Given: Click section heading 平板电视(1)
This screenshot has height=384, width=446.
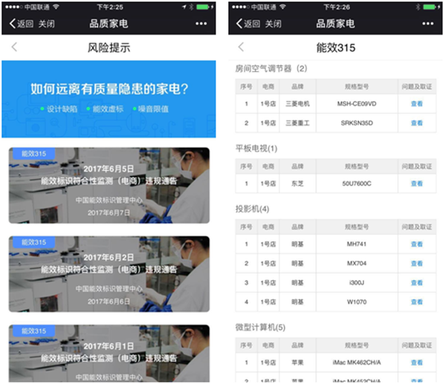Looking at the screenshot, I should [256, 149].
